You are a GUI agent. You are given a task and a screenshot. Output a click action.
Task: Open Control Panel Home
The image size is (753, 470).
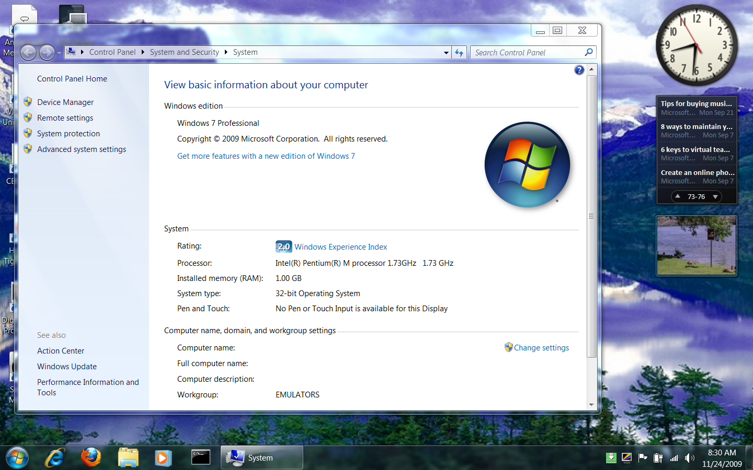(72, 79)
